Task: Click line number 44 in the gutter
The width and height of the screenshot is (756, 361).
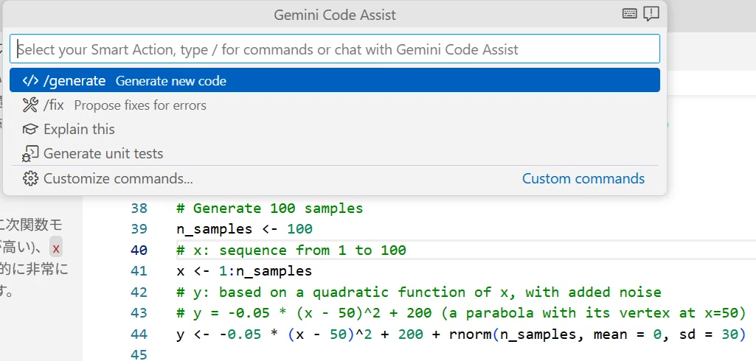Action: tap(139, 334)
